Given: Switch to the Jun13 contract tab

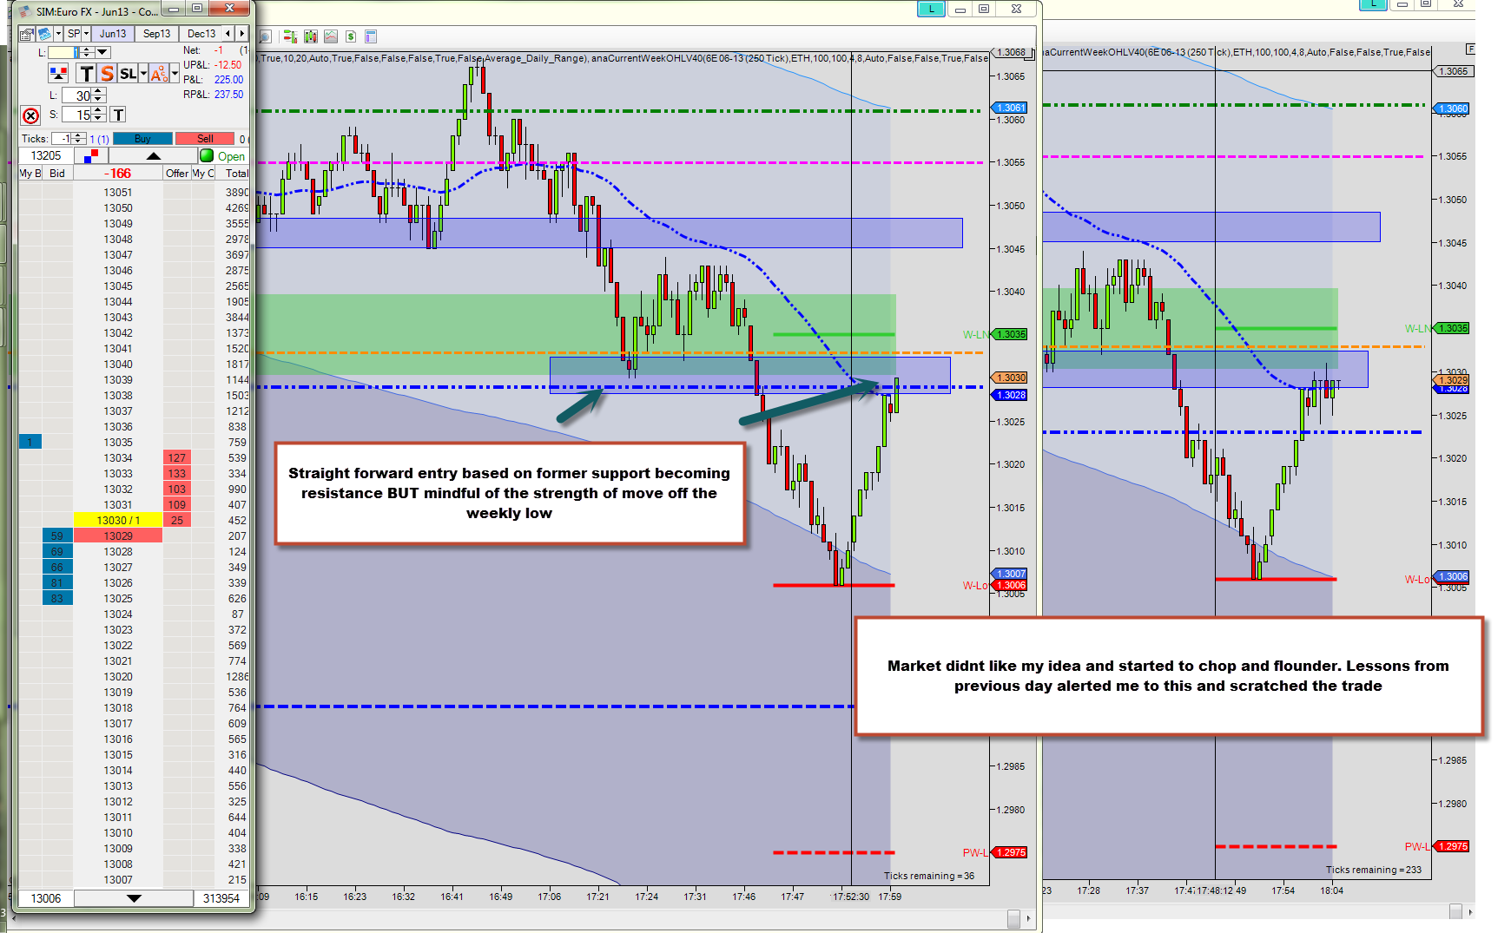Looking at the screenshot, I should (x=113, y=34).
